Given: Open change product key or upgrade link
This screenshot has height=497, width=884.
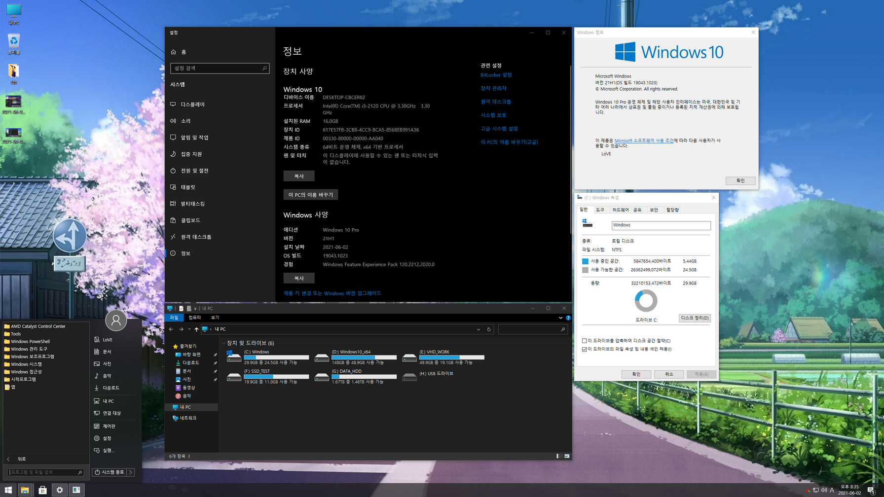Looking at the screenshot, I should (332, 293).
